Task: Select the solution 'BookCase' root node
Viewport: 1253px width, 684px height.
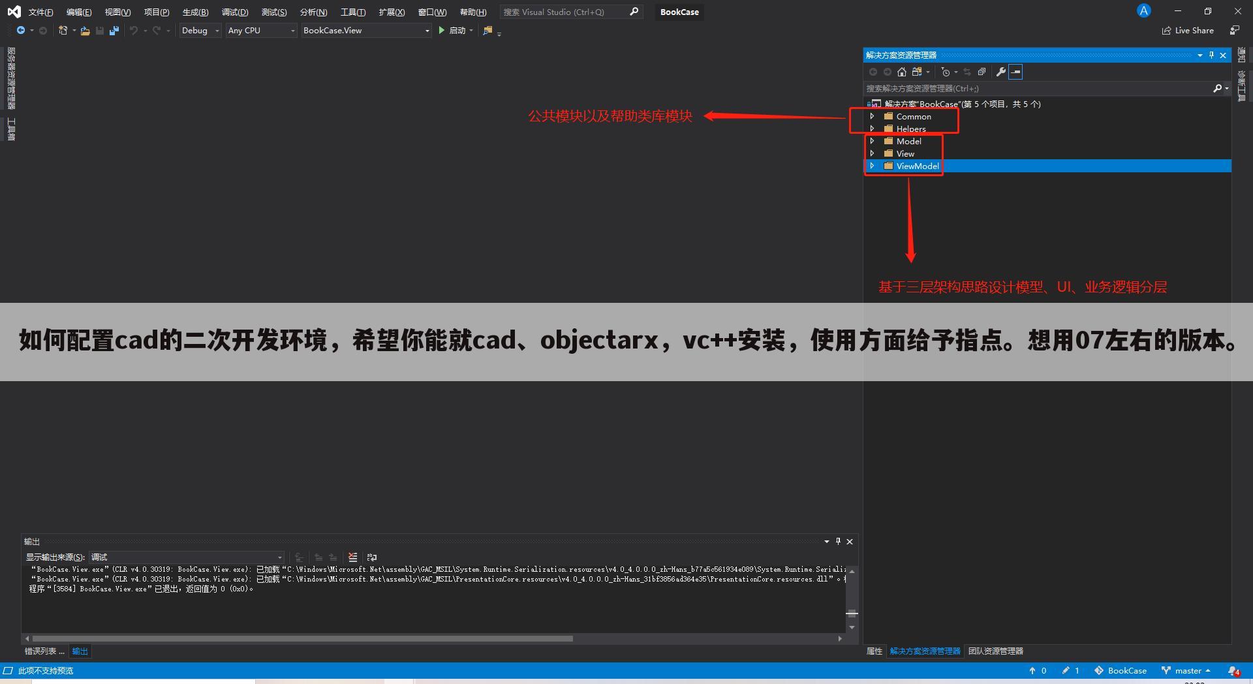Action: (x=963, y=104)
